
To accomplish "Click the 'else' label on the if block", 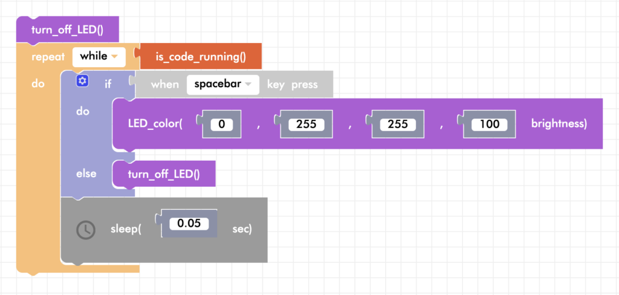I will click(86, 174).
